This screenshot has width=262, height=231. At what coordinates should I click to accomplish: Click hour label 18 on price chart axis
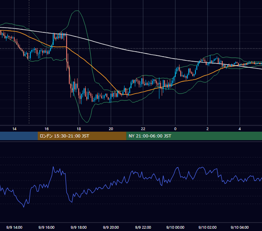tap(79, 129)
